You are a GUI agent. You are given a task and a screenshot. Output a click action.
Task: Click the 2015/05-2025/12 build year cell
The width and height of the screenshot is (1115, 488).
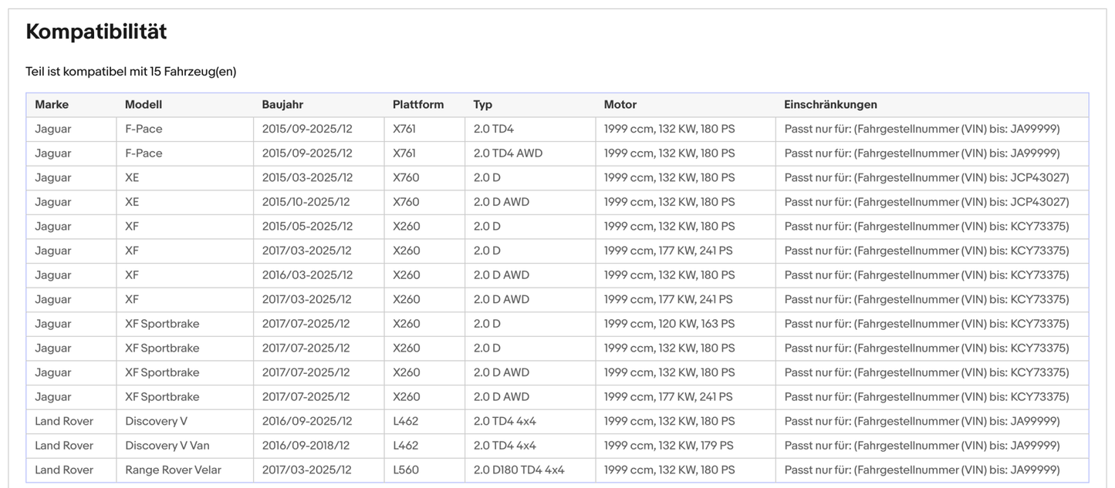[306, 227]
